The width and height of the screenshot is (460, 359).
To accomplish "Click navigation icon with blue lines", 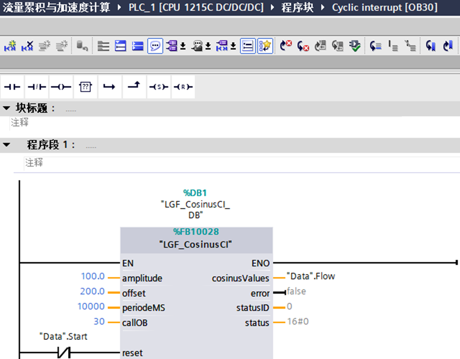I will tap(375, 46).
